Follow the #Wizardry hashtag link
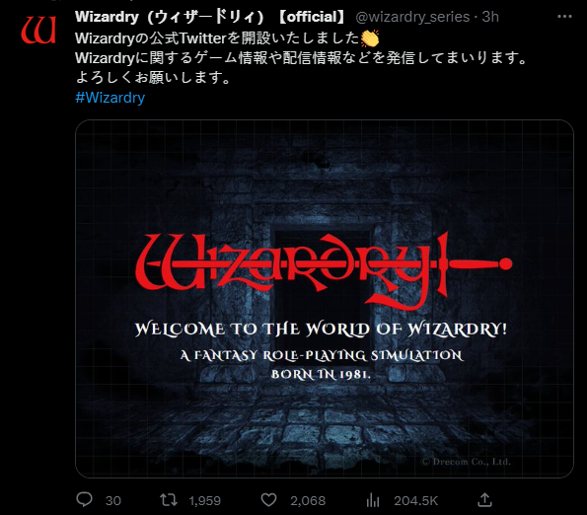The image size is (587, 515). pyautogui.click(x=110, y=98)
